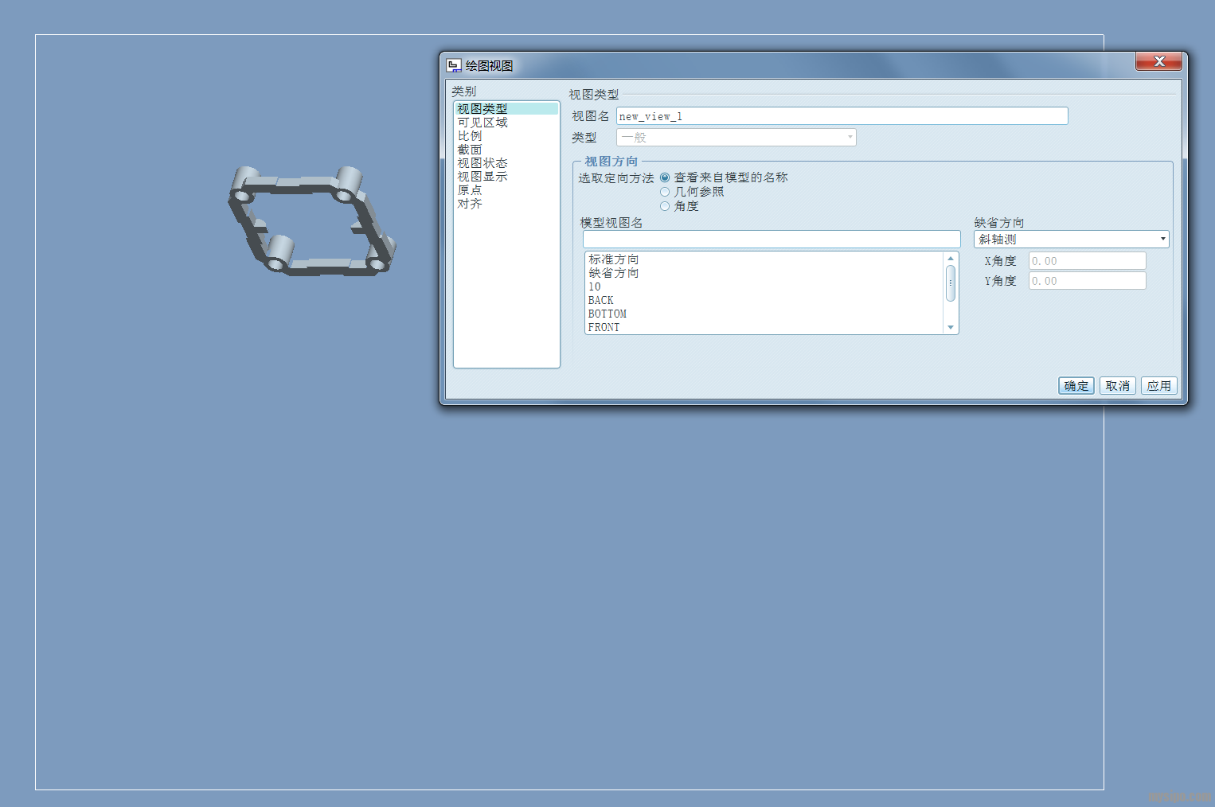
Task: Click the 确定 button
Action: coord(1076,386)
